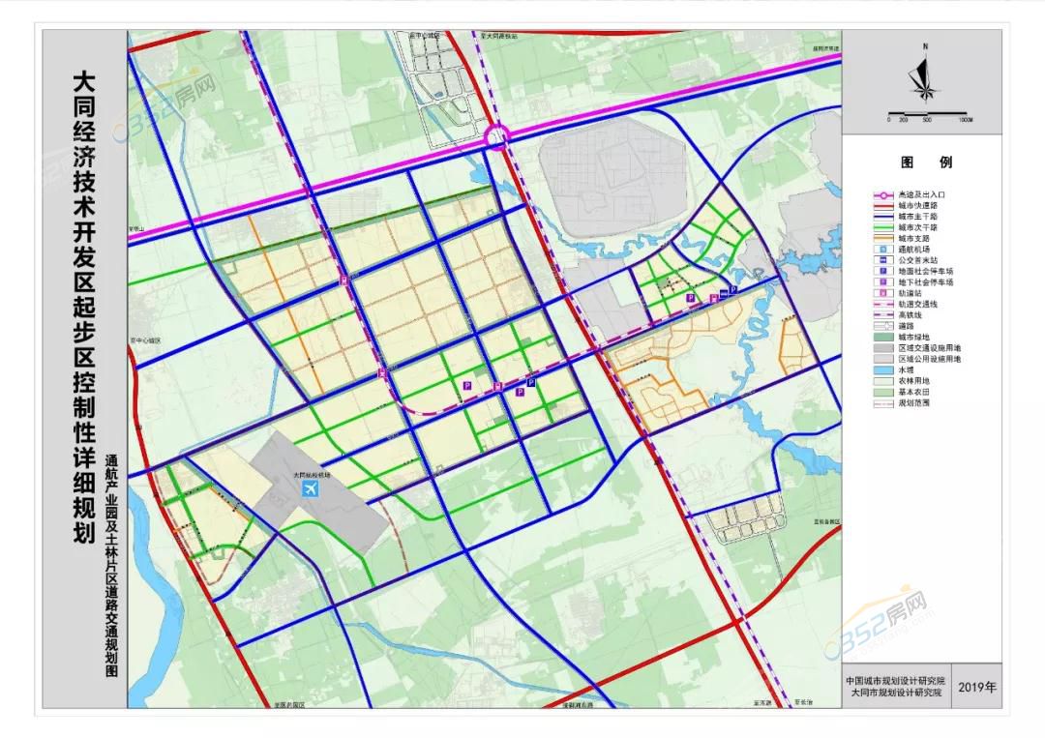
Task: Click the 地下社会停车场 underground parking legend icon
Action: tap(881, 282)
